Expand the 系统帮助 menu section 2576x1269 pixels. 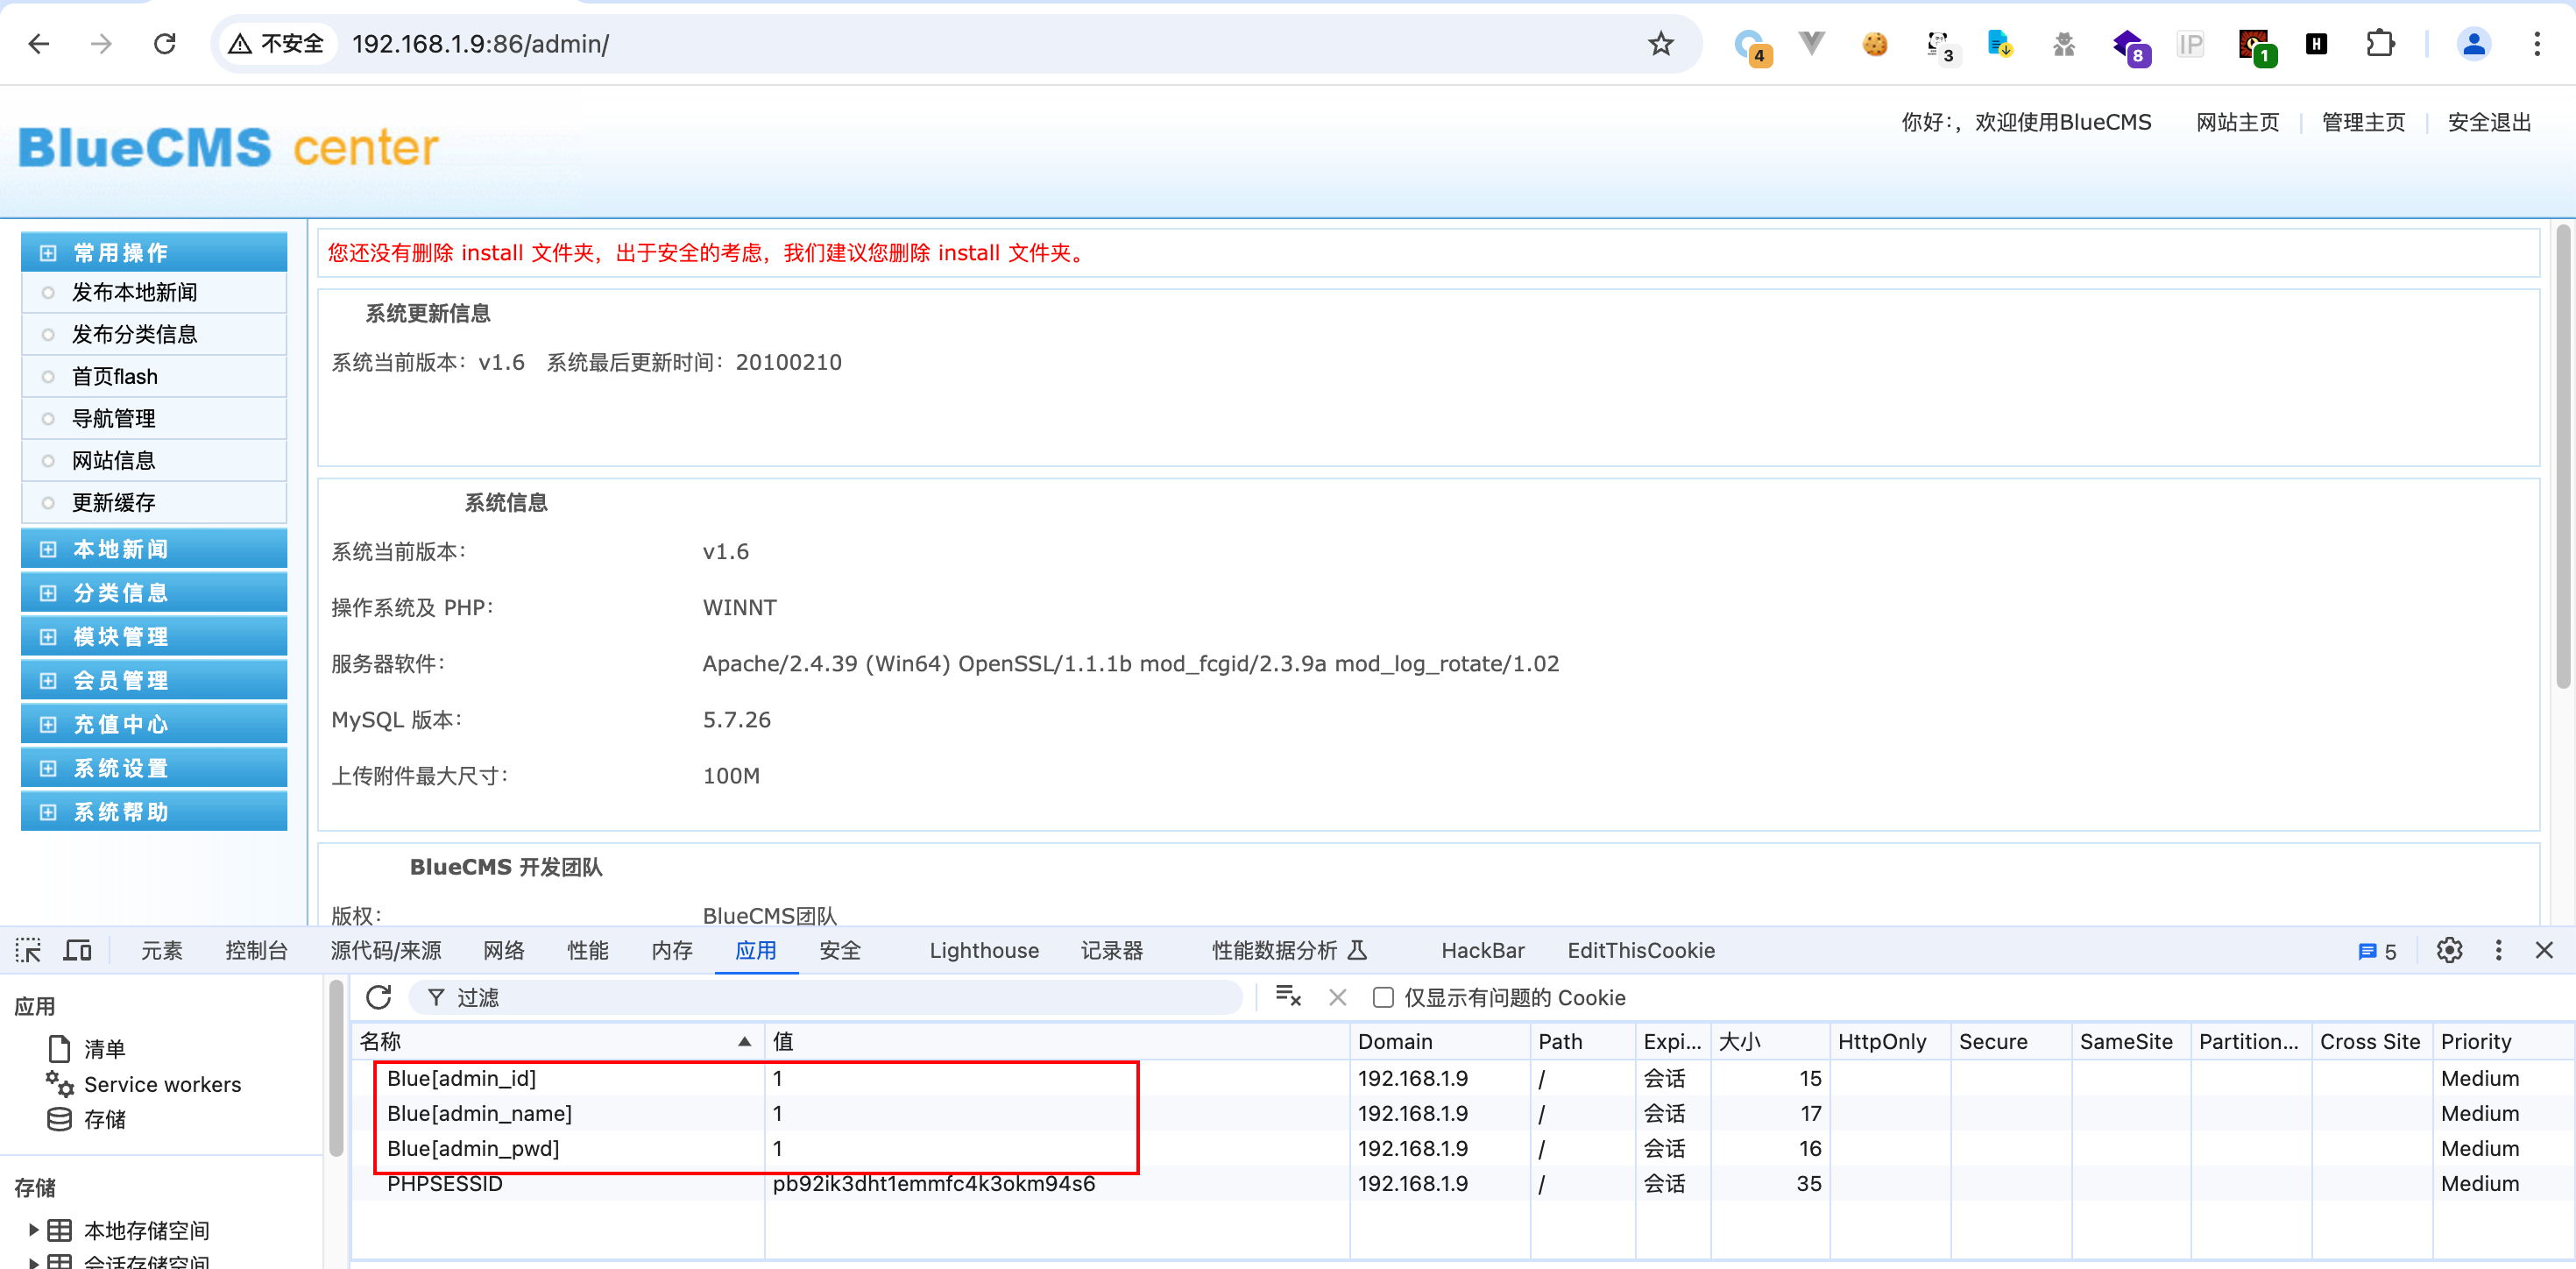(x=154, y=812)
